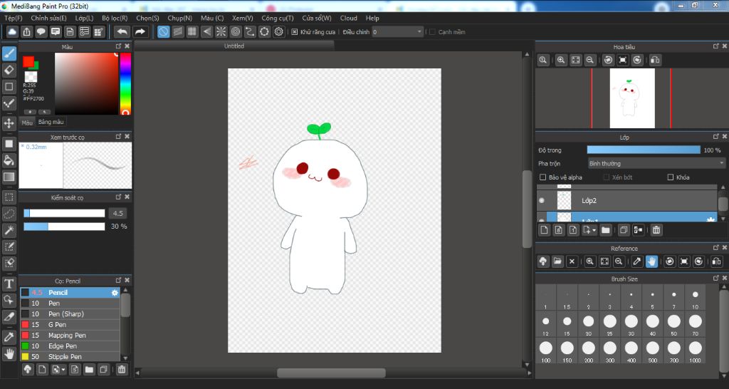Click the Undo arrow button

point(122,31)
